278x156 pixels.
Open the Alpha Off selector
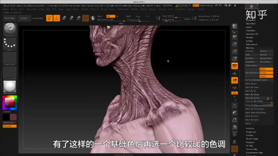coord(10,59)
